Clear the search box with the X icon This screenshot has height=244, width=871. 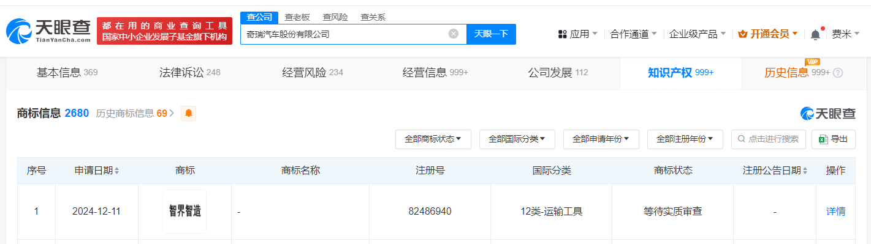(454, 34)
